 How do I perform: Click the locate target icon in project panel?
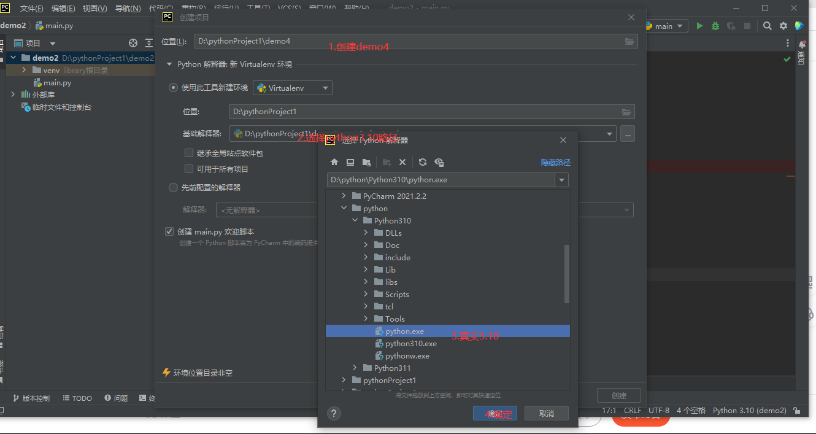point(133,43)
